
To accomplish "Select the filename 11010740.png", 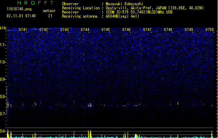I will [19, 9].
